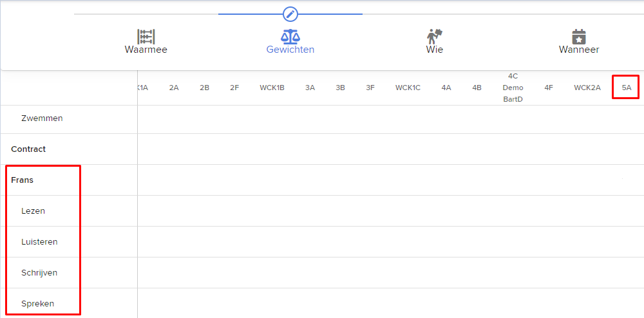
Task: Choose the WCK1B column header
Action: click(x=272, y=88)
